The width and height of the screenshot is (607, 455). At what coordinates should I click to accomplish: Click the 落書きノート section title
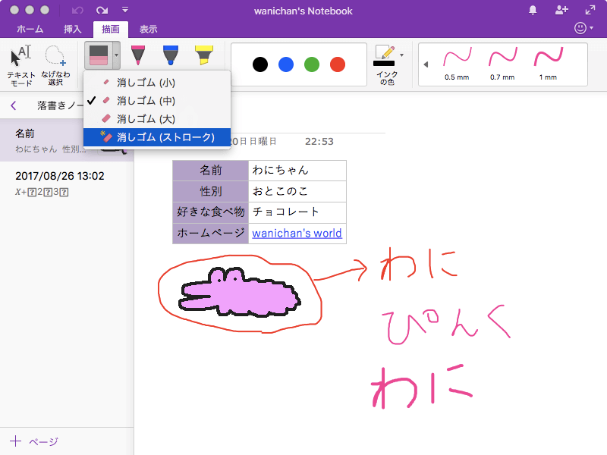(60, 105)
